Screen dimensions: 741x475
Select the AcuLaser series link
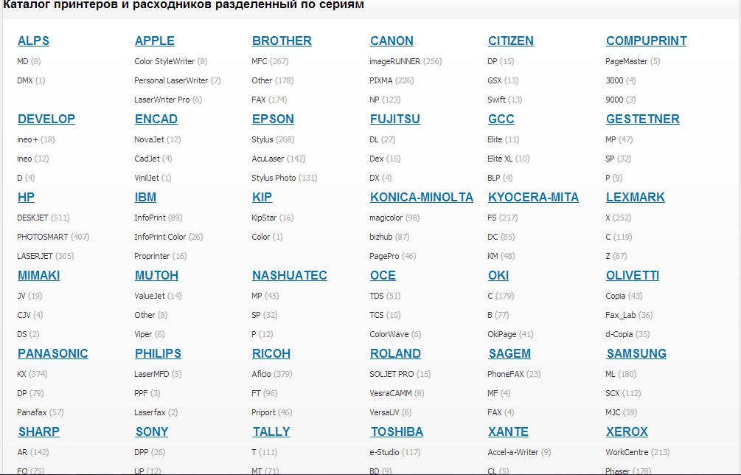click(x=268, y=159)
